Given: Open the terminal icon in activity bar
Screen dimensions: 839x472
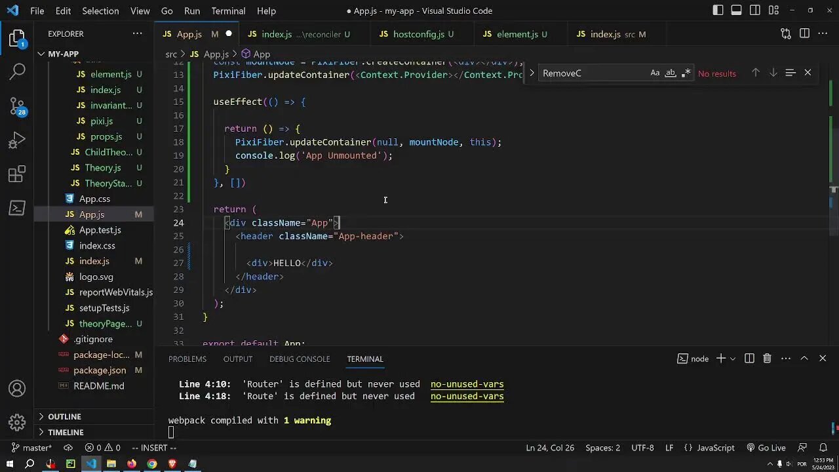Looking at the screenshot, I should 17,208.
